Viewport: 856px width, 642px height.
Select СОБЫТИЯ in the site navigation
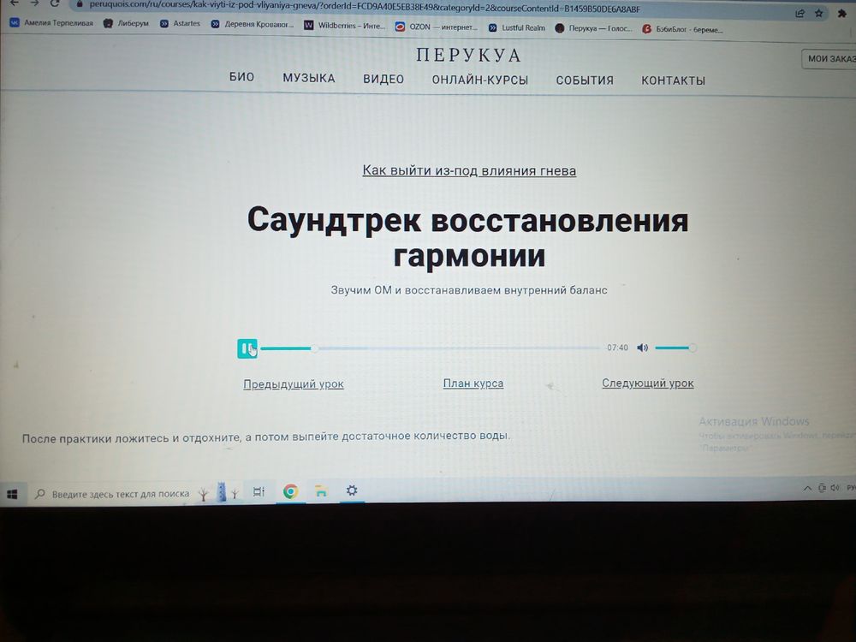click(584, 80)
